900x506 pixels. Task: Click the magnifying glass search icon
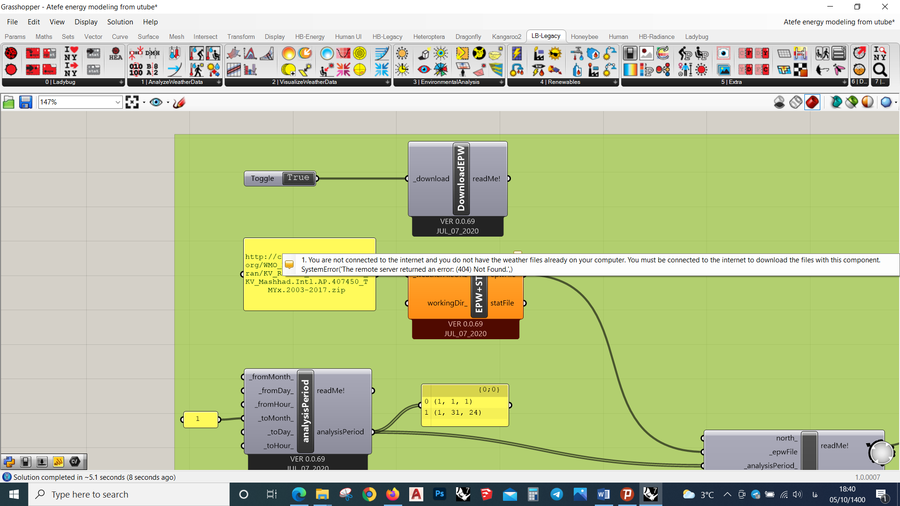(880, 70)
